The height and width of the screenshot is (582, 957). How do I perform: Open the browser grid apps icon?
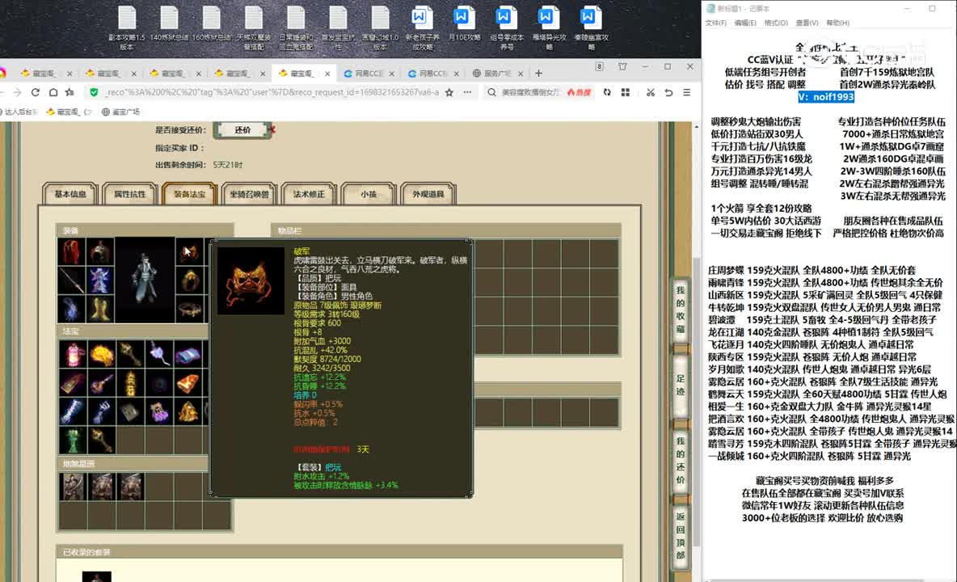pos(626,92)
